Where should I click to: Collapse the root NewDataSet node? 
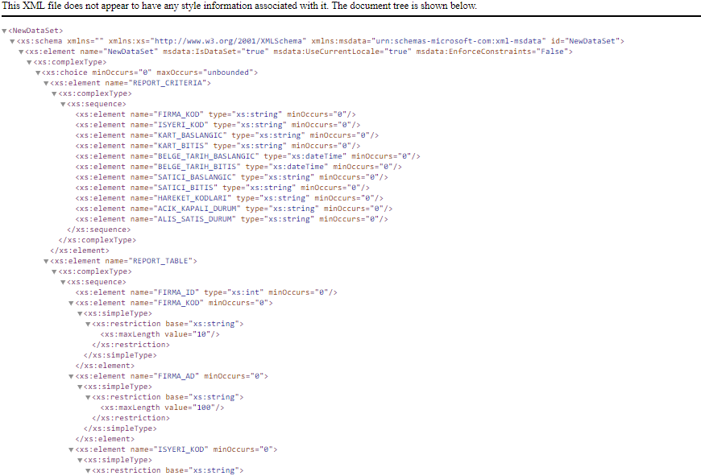point(4,31)
